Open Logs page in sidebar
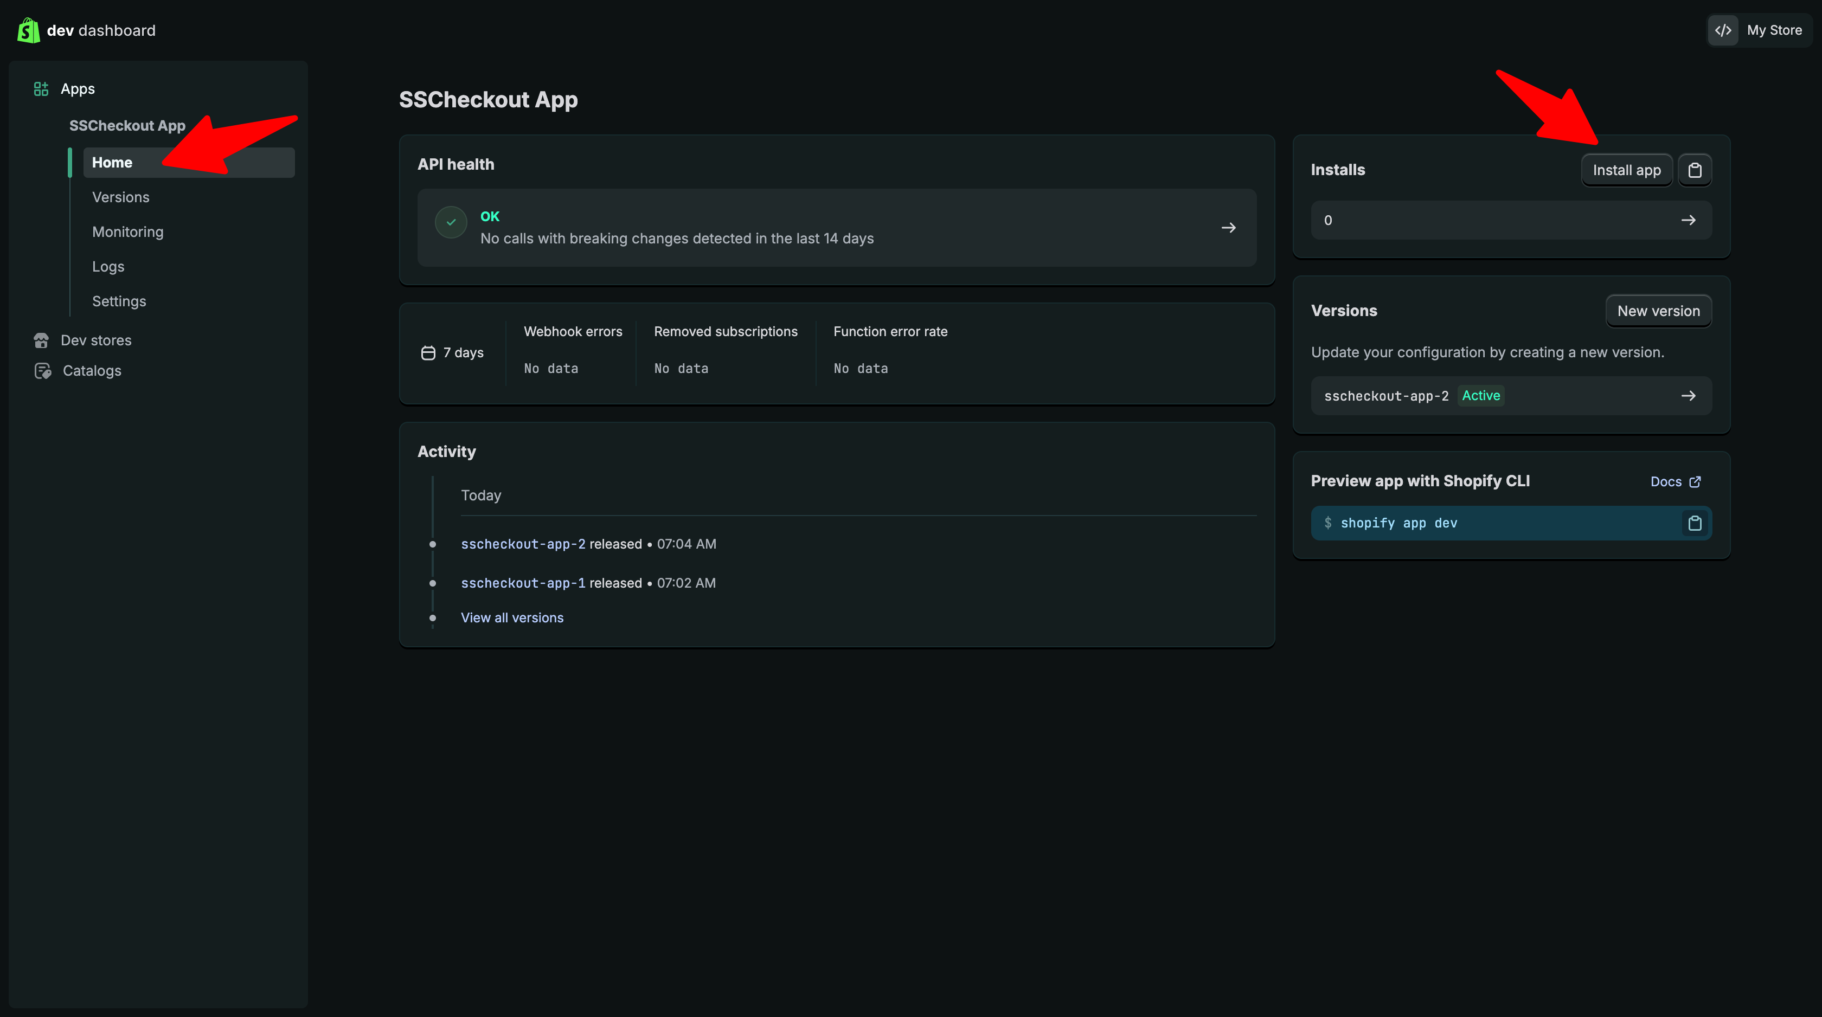The width and height of the screenshot is (1822, 1017). click(108, 267)
